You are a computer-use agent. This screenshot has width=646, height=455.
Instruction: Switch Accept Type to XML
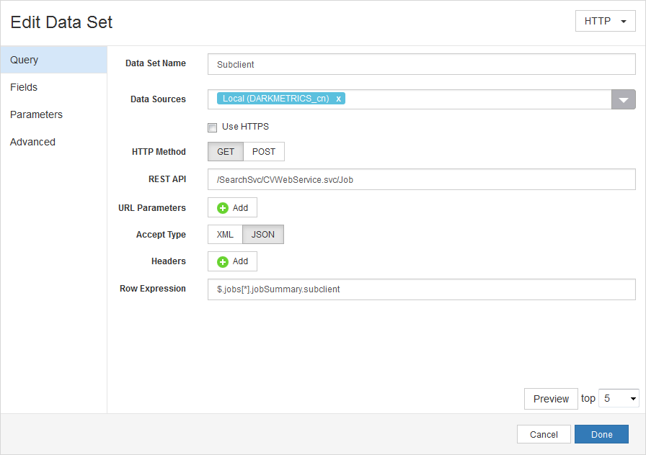225,234
